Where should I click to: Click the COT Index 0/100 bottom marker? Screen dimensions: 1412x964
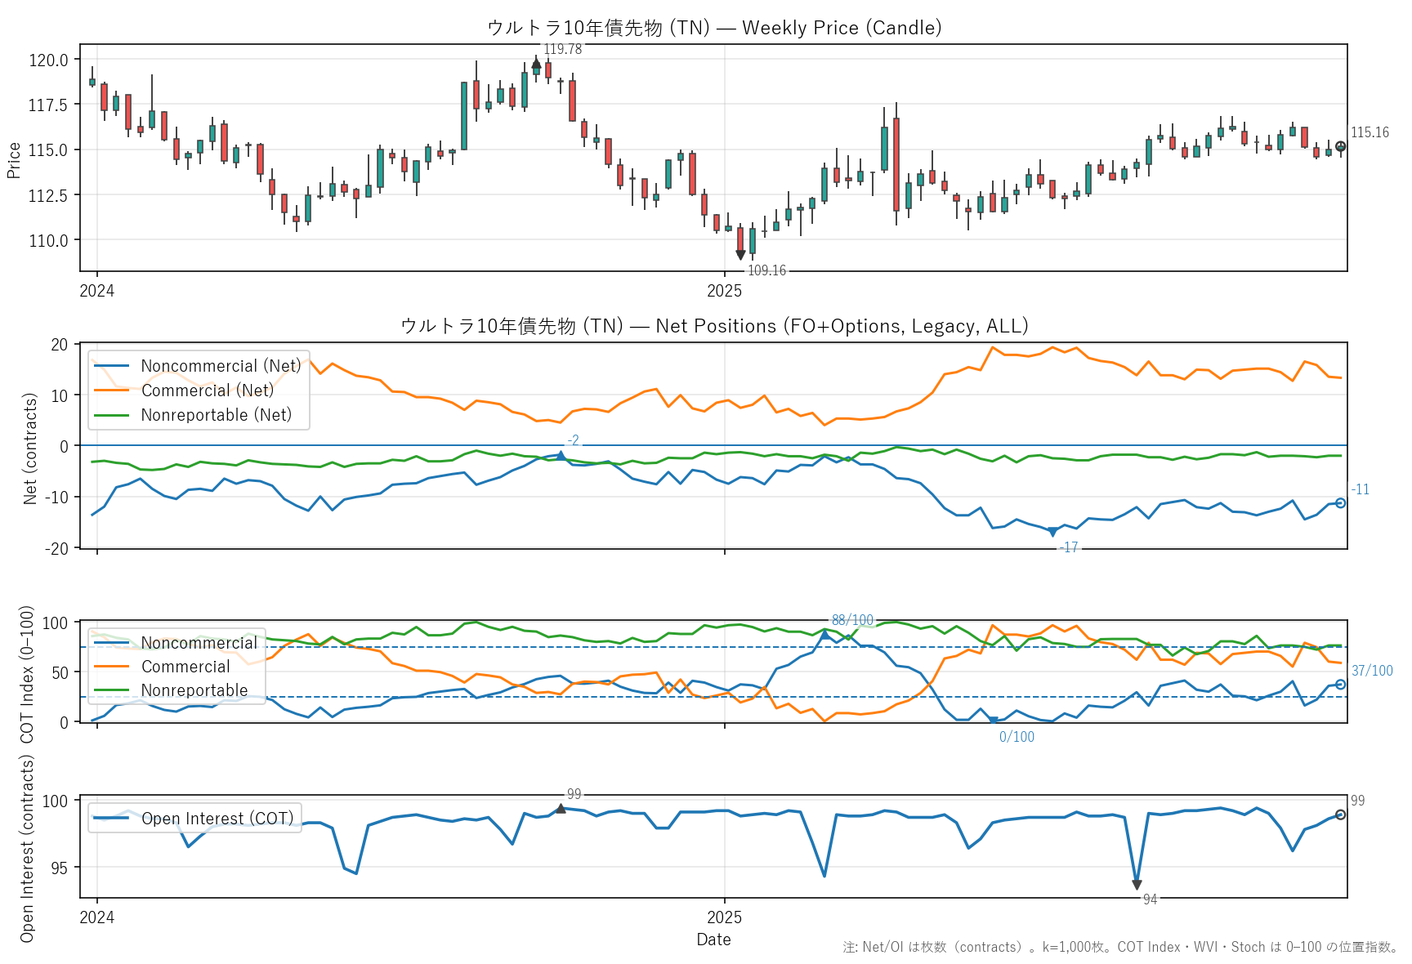point(993,721)
